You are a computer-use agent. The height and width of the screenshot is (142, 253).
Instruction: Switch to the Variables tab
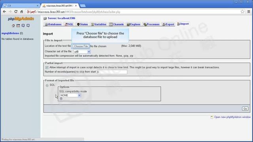(98, 24)
